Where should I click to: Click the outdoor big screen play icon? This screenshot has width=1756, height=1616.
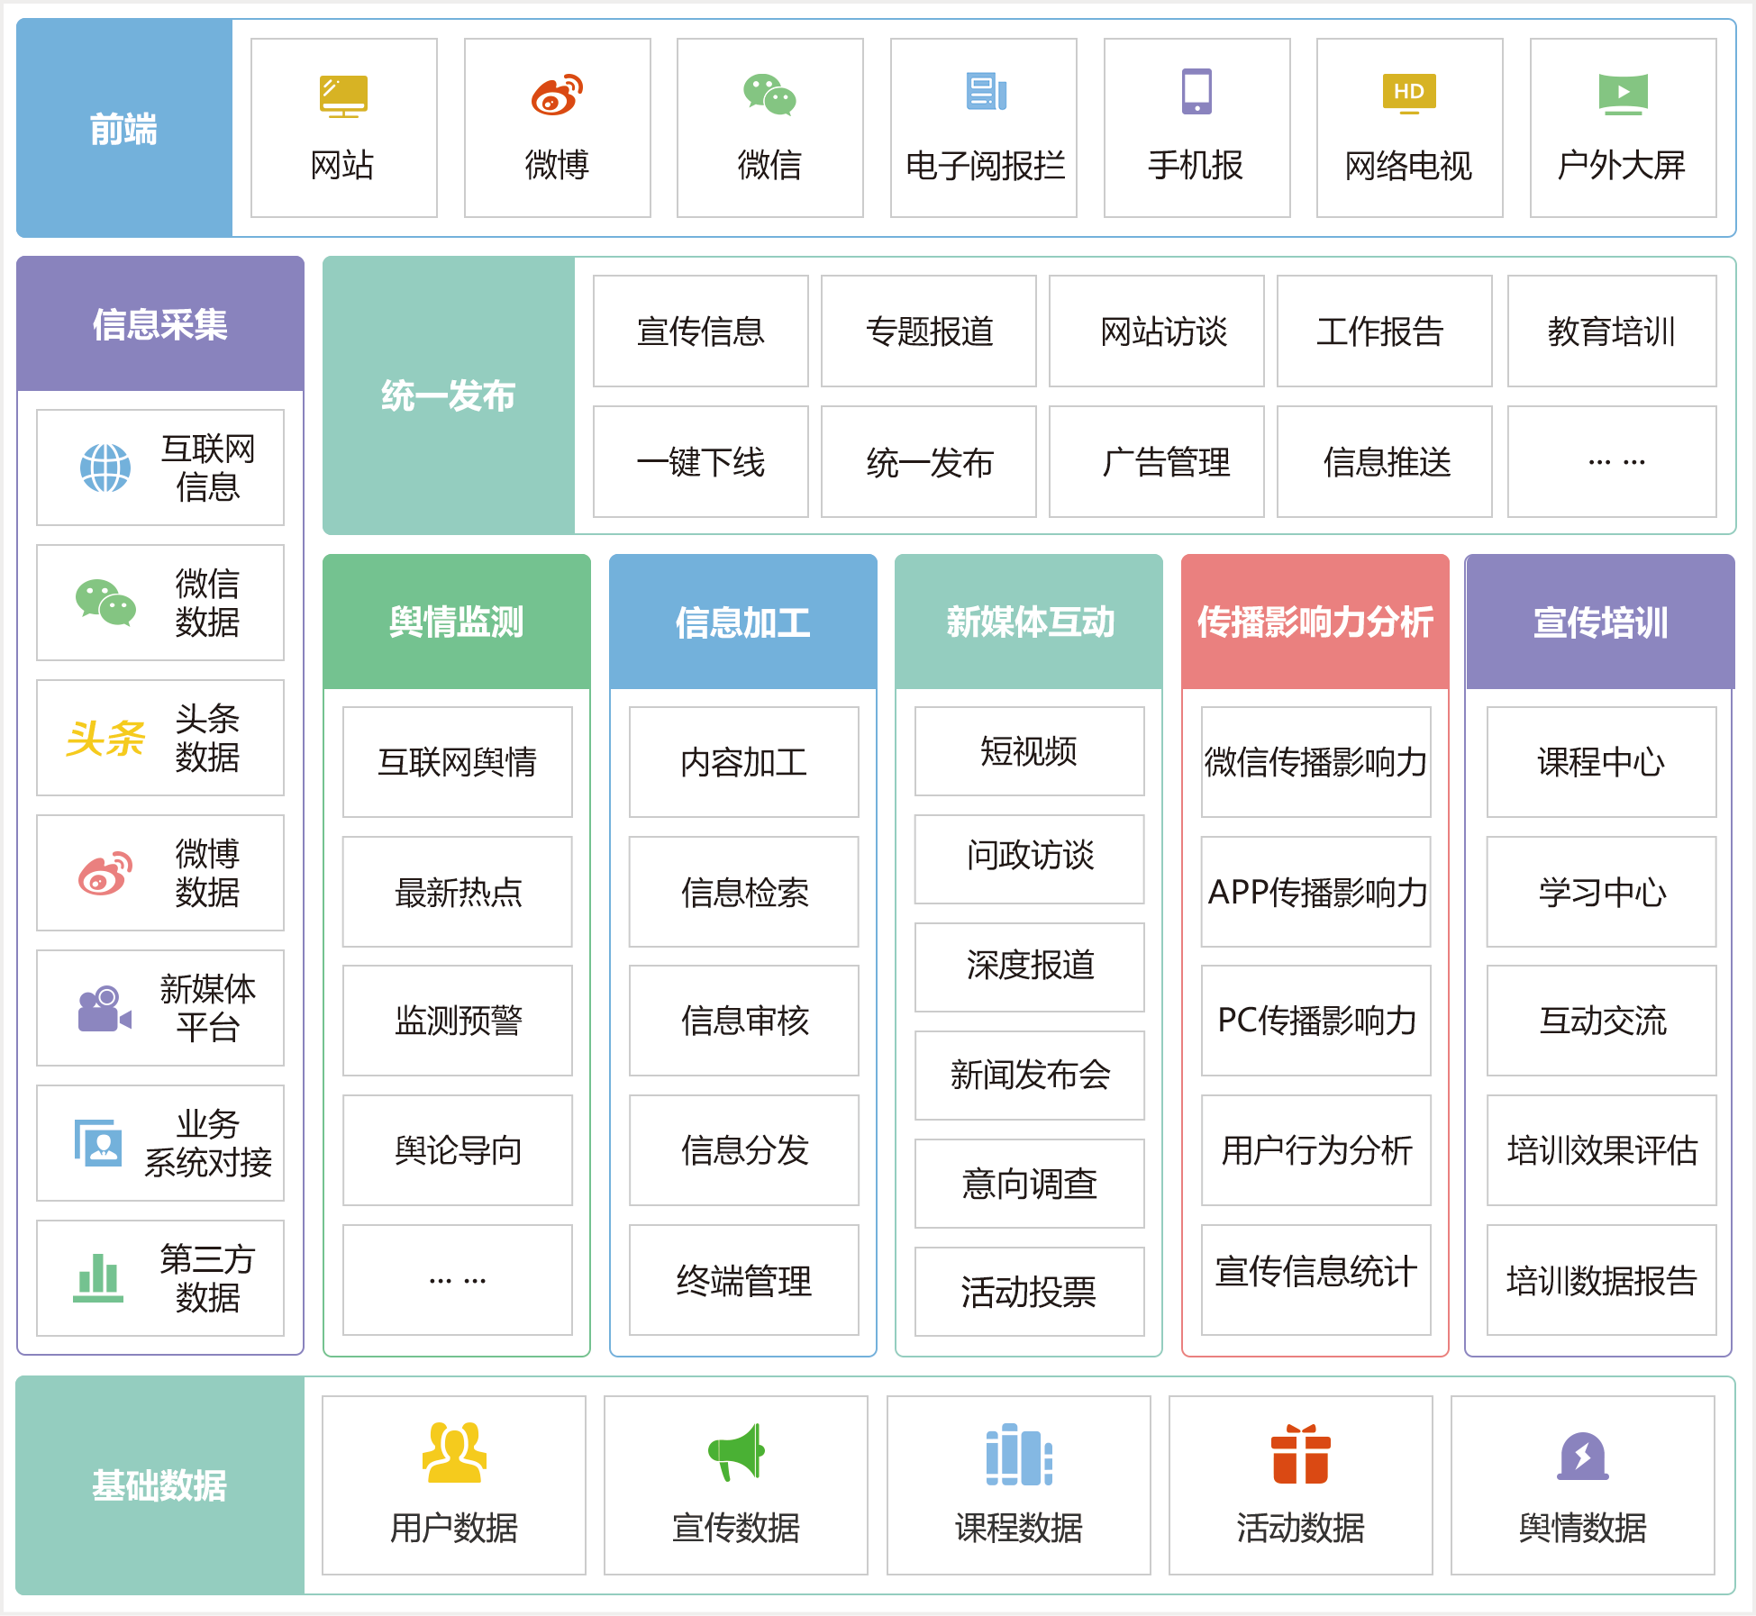[x=1622, y=94]
